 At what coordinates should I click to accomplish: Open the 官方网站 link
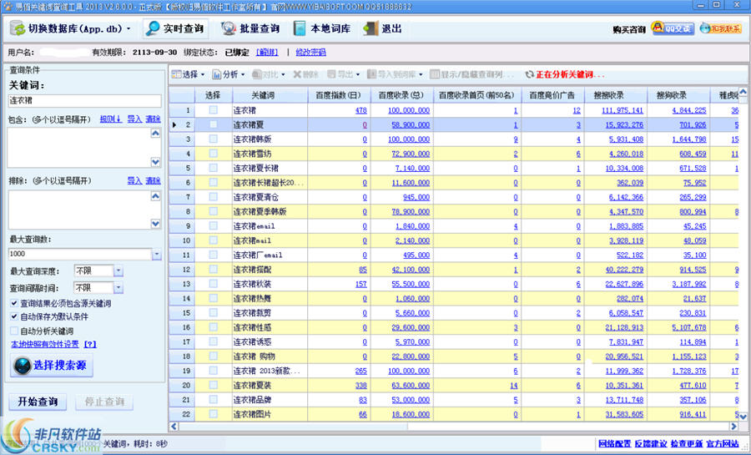723,444
